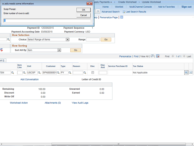Click the add row plus icon

186,72
